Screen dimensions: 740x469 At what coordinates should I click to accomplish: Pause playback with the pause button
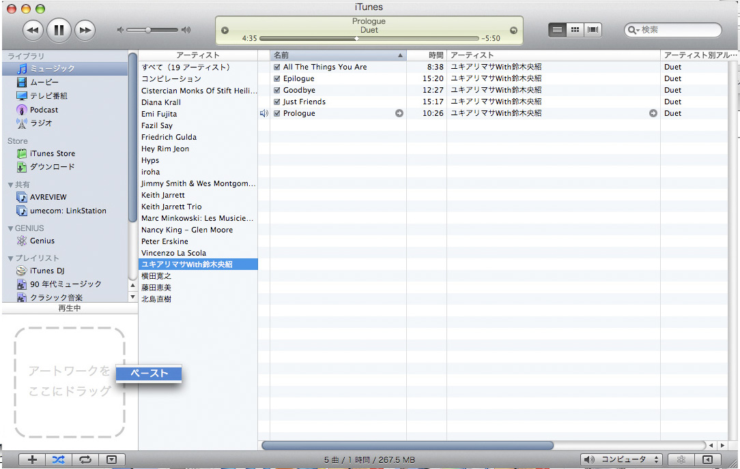coord(59,30)
